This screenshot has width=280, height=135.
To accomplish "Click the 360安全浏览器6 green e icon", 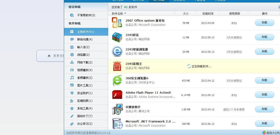I will pos(117,80).
